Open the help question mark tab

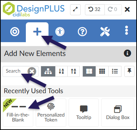point(82,32)
